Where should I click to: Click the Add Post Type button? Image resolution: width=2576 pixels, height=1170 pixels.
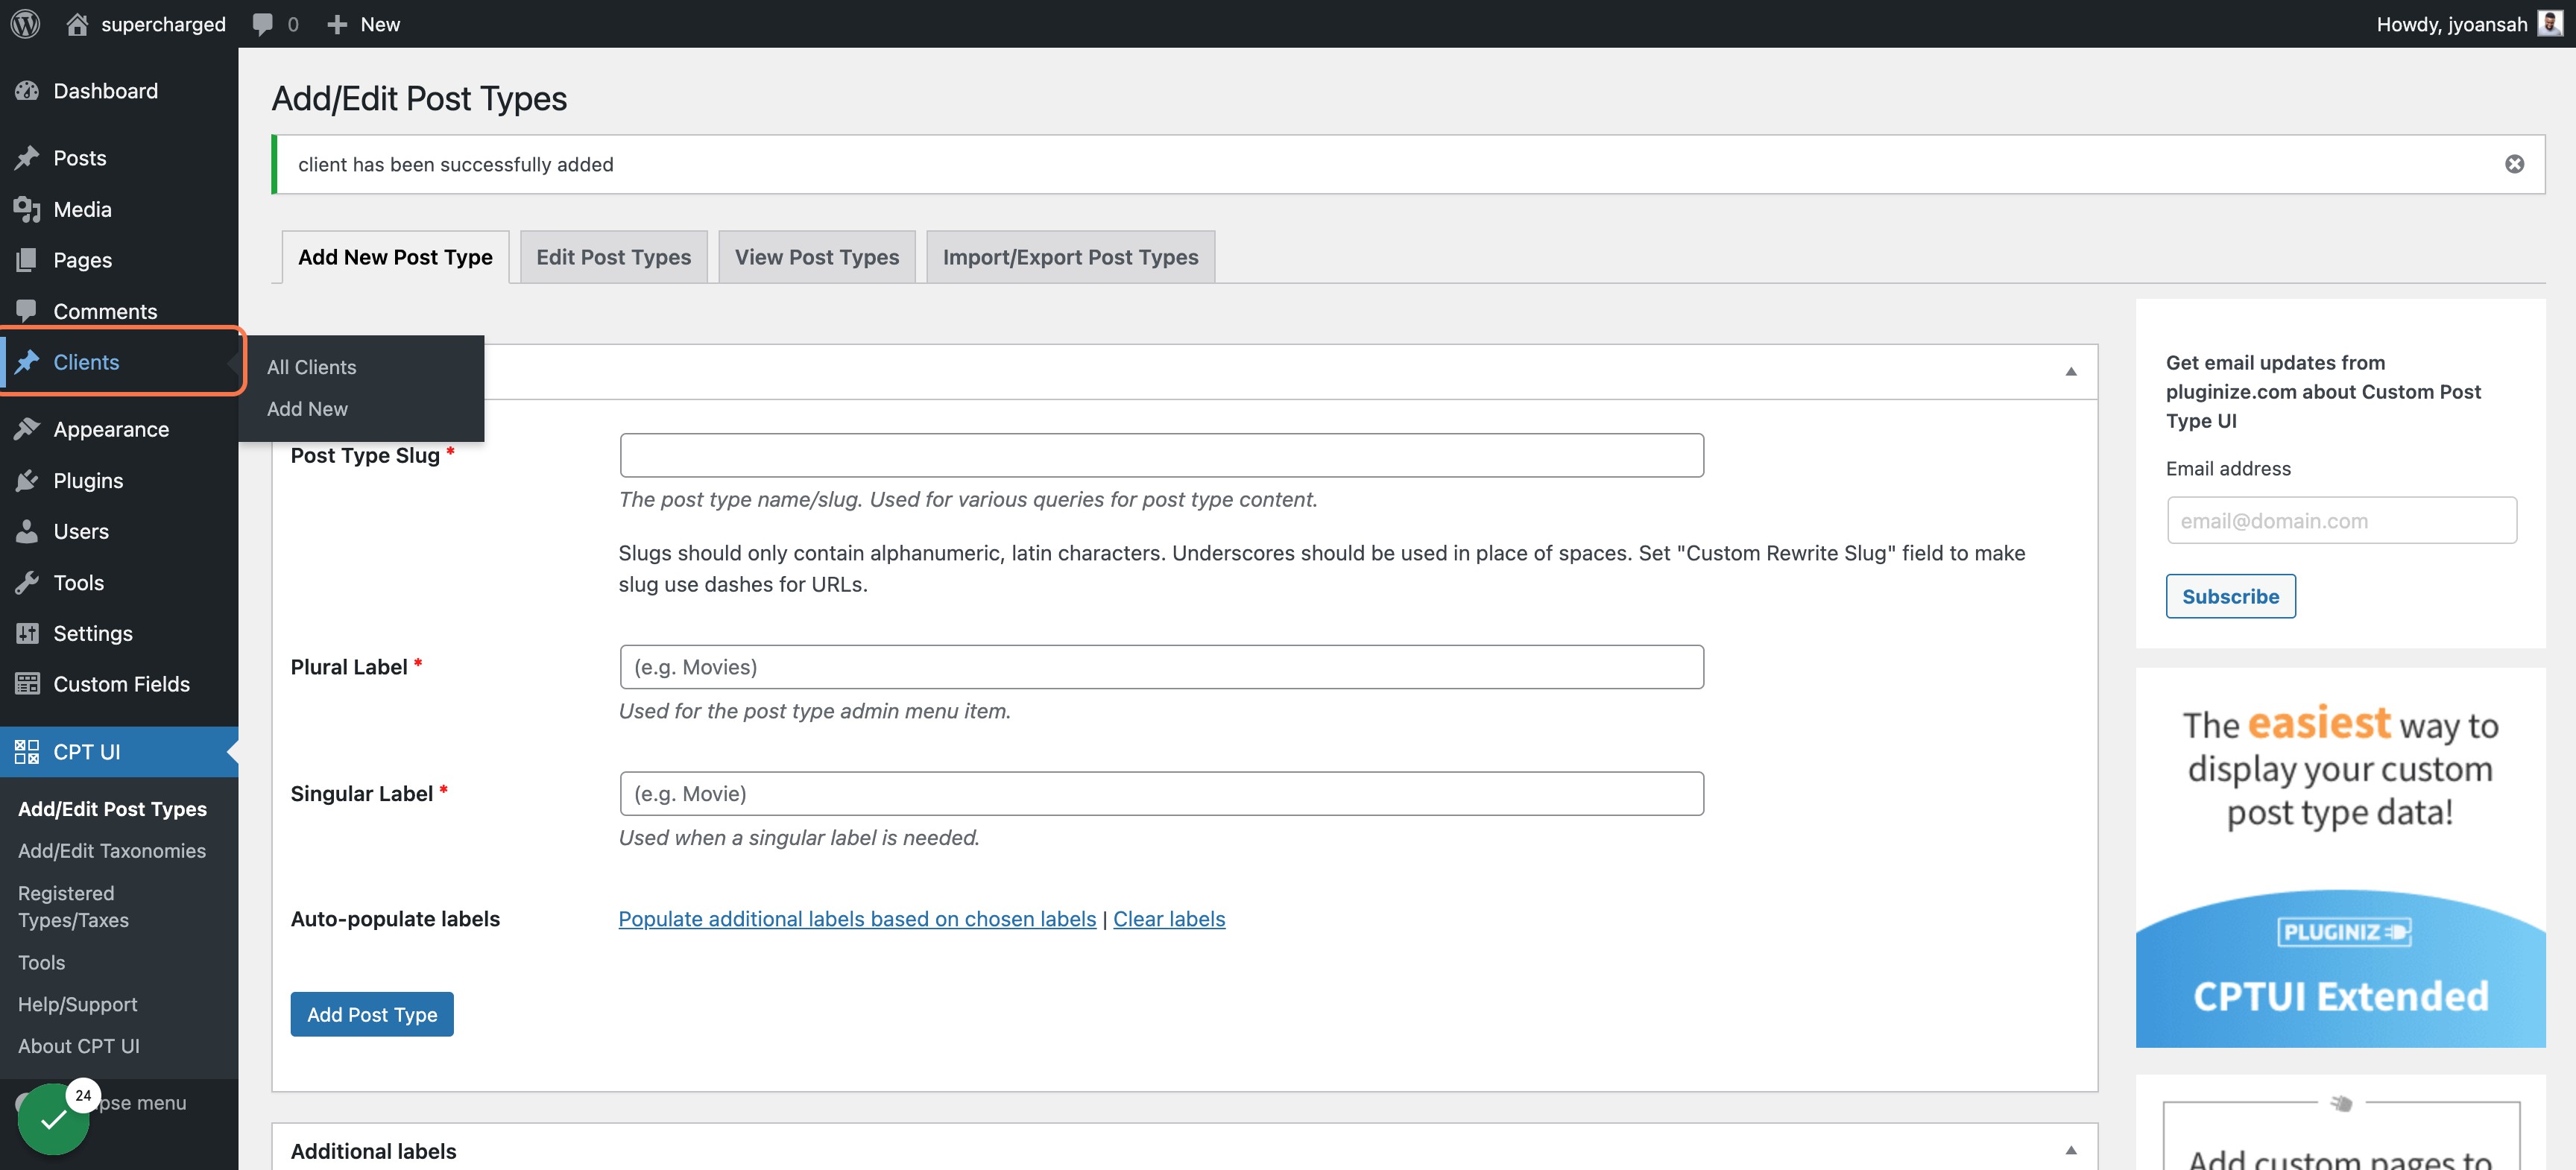(x=372, y=1014)
